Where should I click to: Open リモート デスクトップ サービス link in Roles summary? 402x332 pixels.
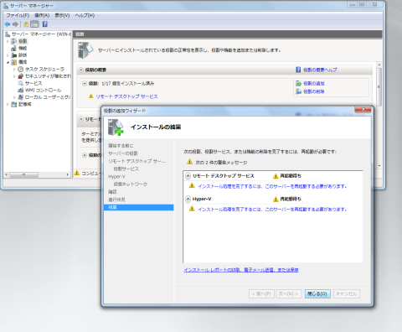coord(126,96)
